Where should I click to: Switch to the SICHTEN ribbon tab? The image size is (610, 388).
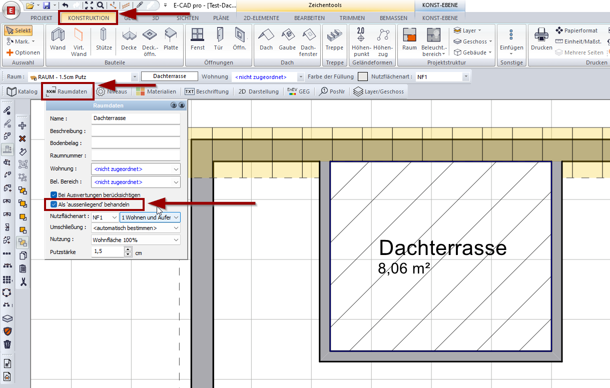pyautogui.click(x=188, y=18)
